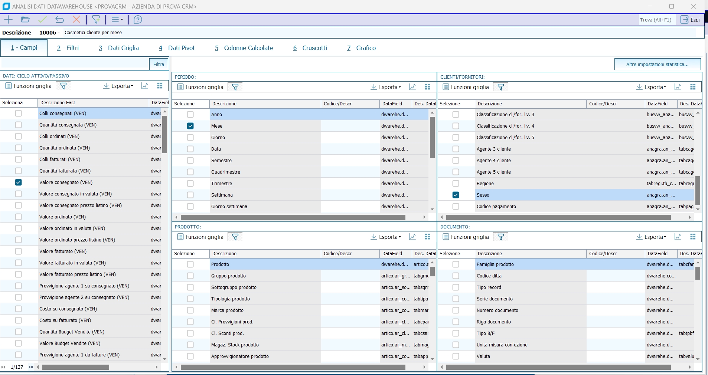Viewport: 708px width, 375px height.
Task: Open the 7 - Grafico tab
Action: pos(361,48)
